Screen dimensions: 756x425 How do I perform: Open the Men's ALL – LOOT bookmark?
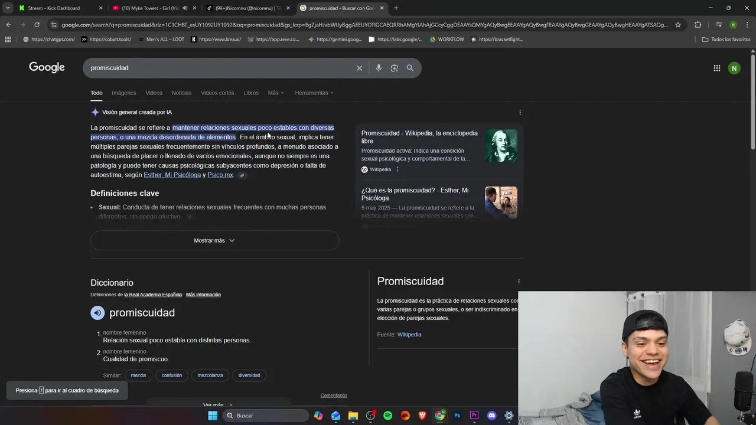(x=161, y=40)
